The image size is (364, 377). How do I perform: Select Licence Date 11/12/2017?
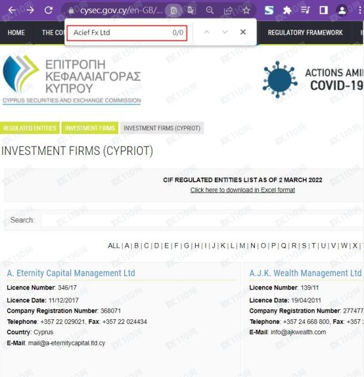pyautogui.click(x=42, y=300)
